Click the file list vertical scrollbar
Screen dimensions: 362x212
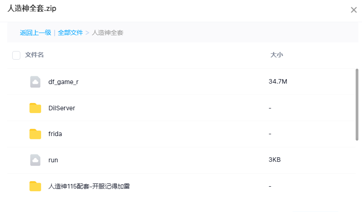[x=357, y=104]
